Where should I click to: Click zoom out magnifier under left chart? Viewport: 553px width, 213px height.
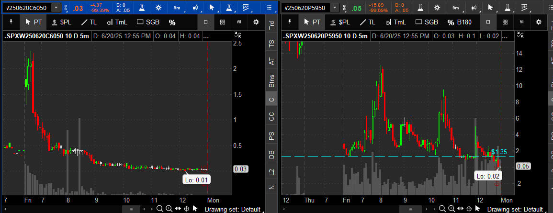click(160, 209)
